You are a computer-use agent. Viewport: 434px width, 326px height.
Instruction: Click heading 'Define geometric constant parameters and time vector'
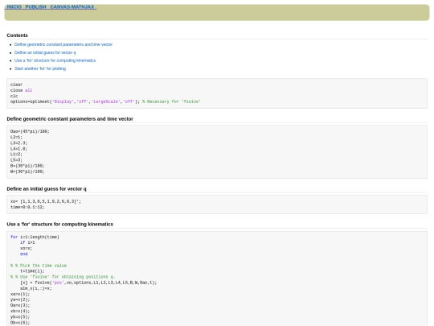point(70,118)
